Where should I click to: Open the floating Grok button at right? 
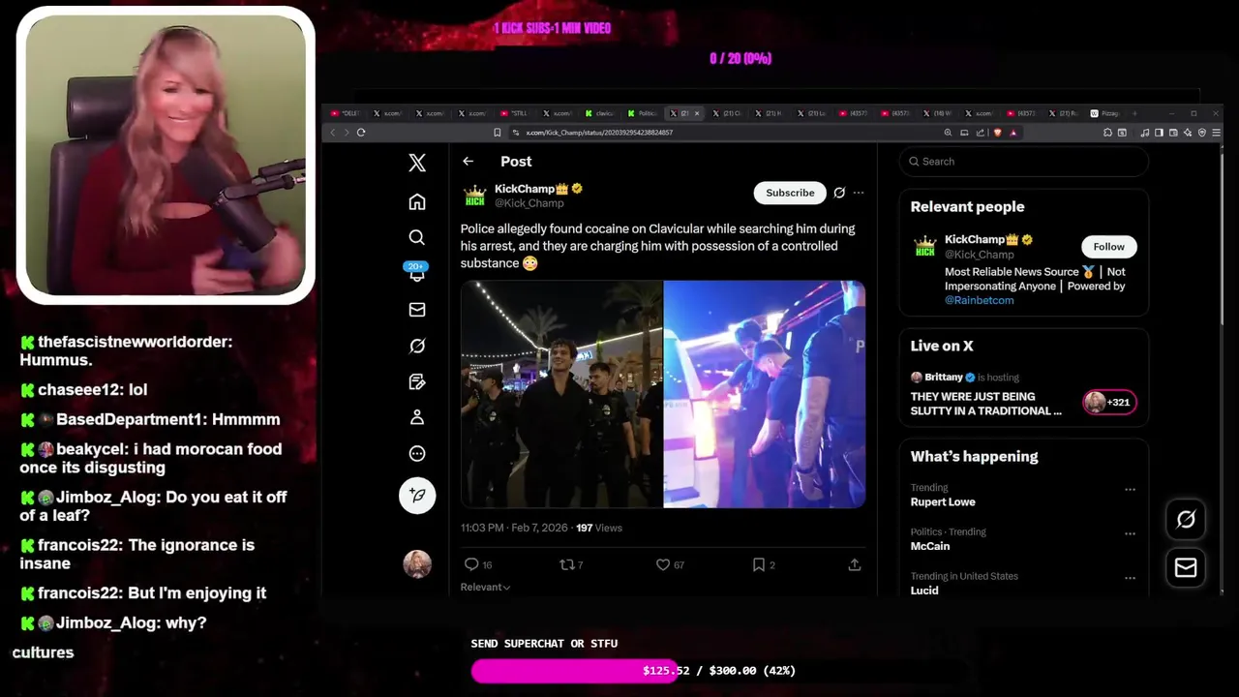coord(1186,520)
